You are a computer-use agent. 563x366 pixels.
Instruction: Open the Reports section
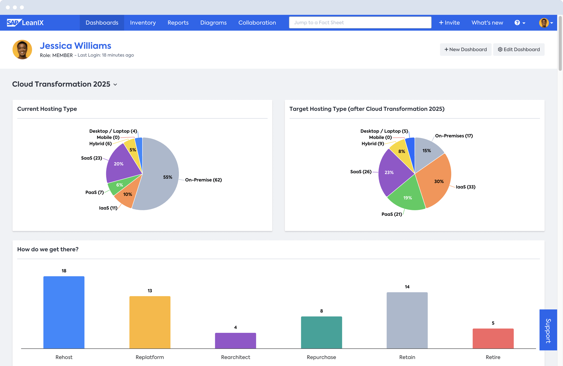click(x=178, y=22)
